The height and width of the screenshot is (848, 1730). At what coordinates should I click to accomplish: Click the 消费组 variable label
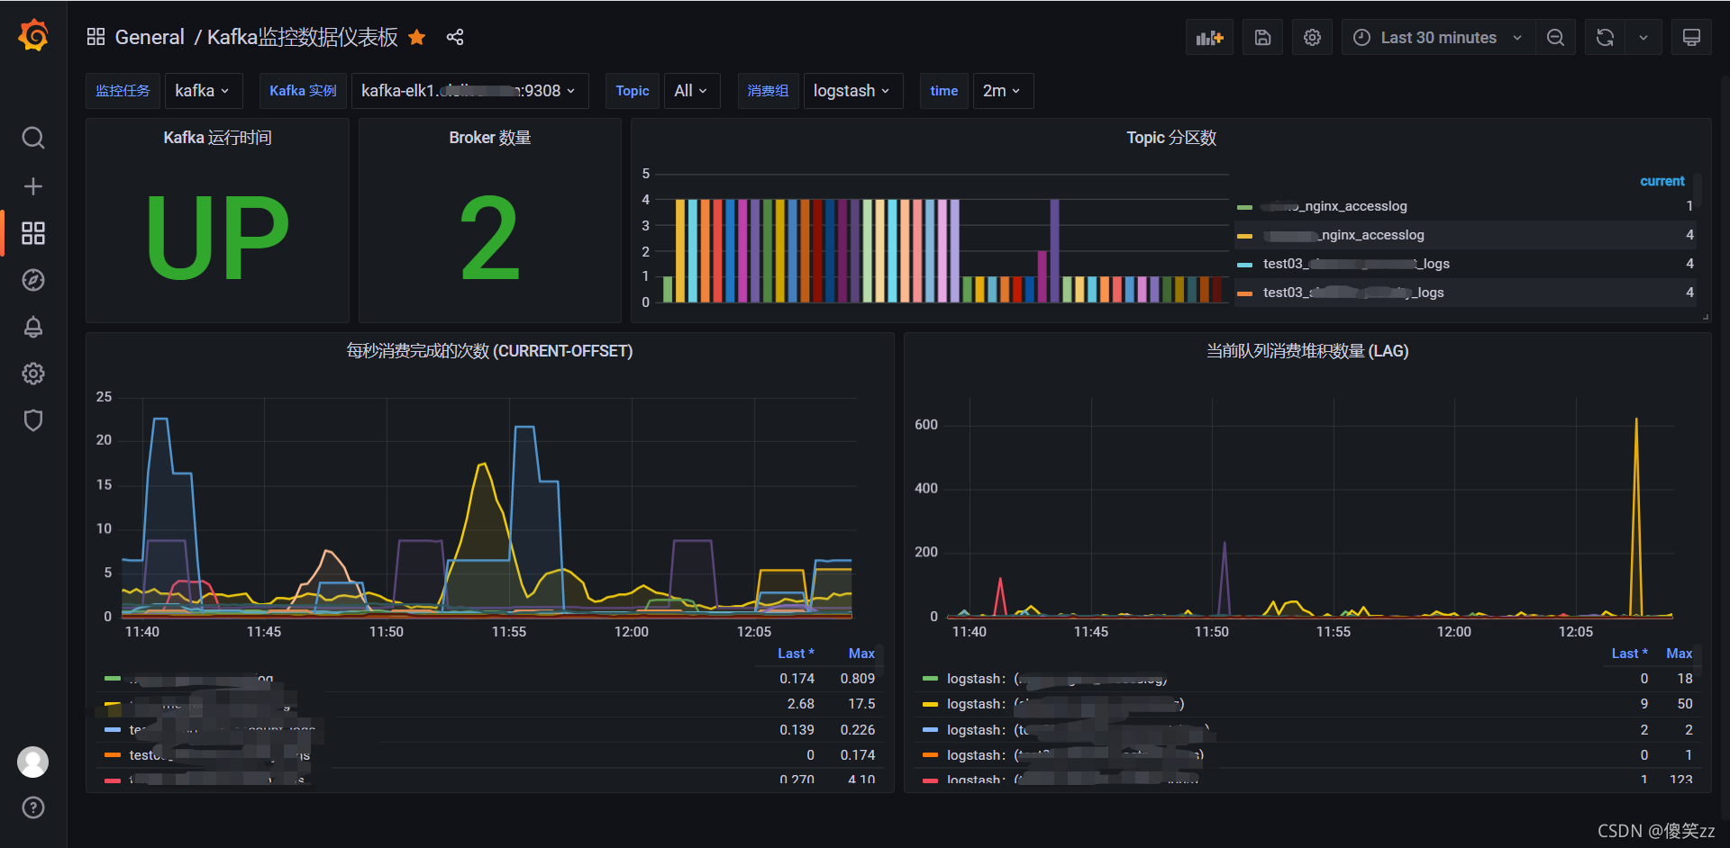768,91
